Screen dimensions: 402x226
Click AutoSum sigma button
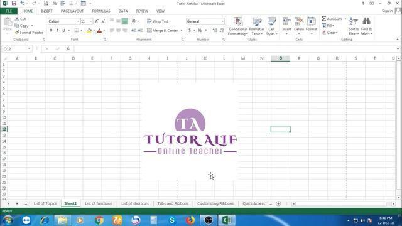[332, 19]
